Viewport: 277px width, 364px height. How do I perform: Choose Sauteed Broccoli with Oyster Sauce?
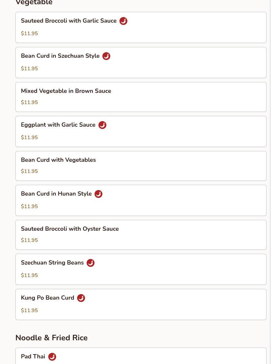click(x=70, y=229)
